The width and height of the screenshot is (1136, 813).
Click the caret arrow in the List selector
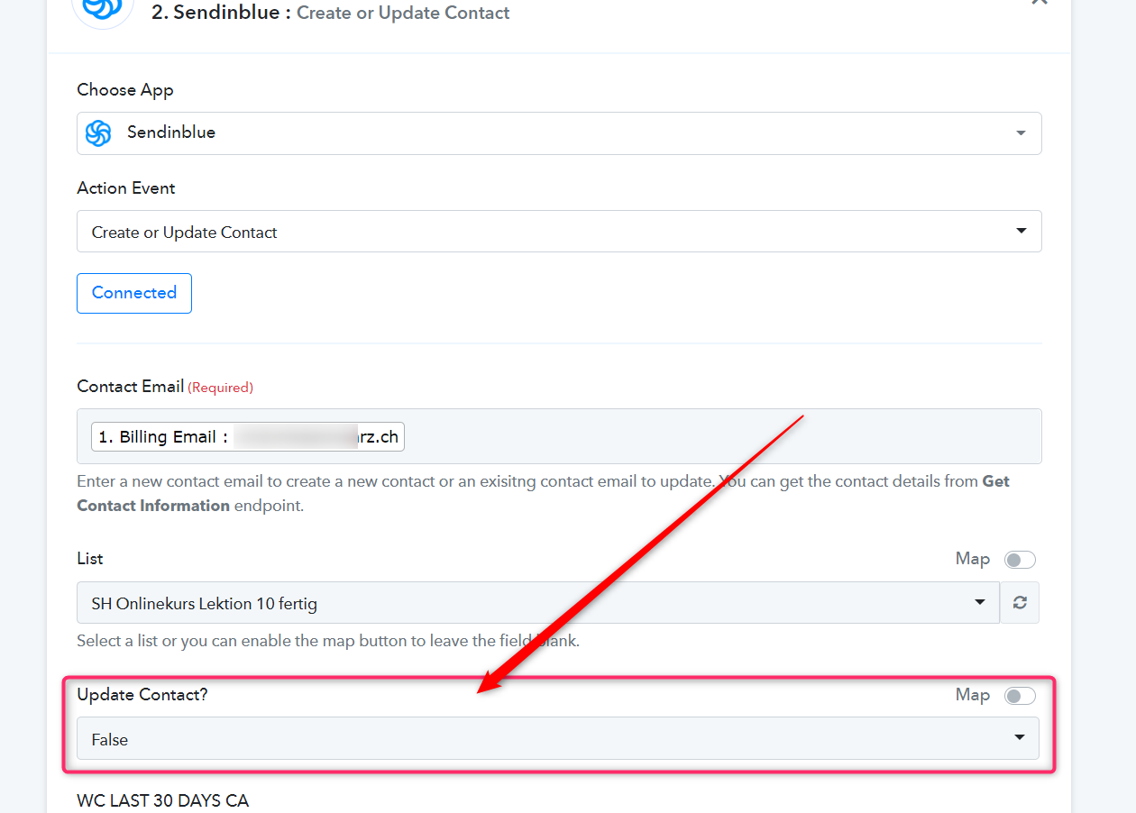(x=980, y=602)
